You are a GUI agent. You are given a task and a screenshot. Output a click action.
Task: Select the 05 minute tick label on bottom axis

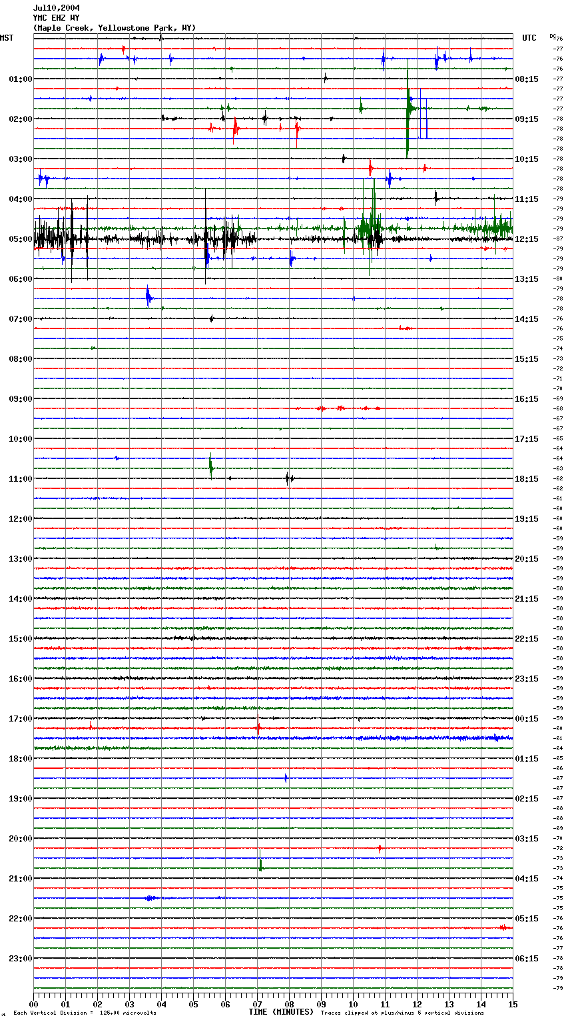click(193, 1005)
